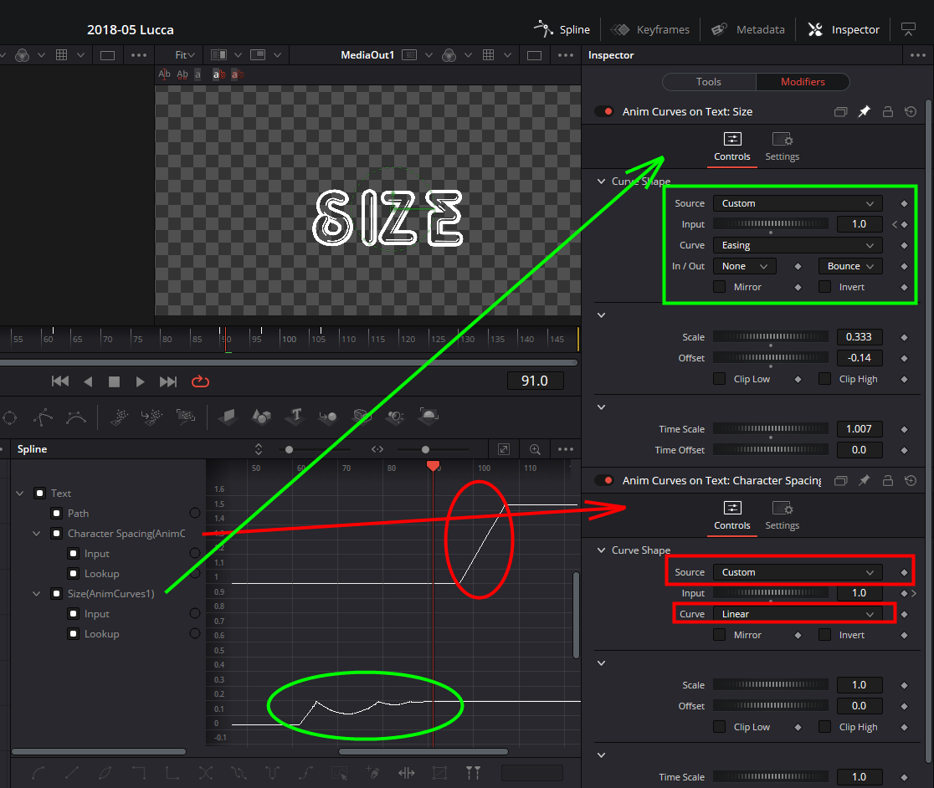Play in reverse

(x=88, y=381)
